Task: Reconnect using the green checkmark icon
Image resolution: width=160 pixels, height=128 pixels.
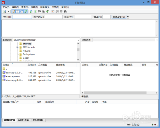Action: pyautogui.click(x=47, y=12)
